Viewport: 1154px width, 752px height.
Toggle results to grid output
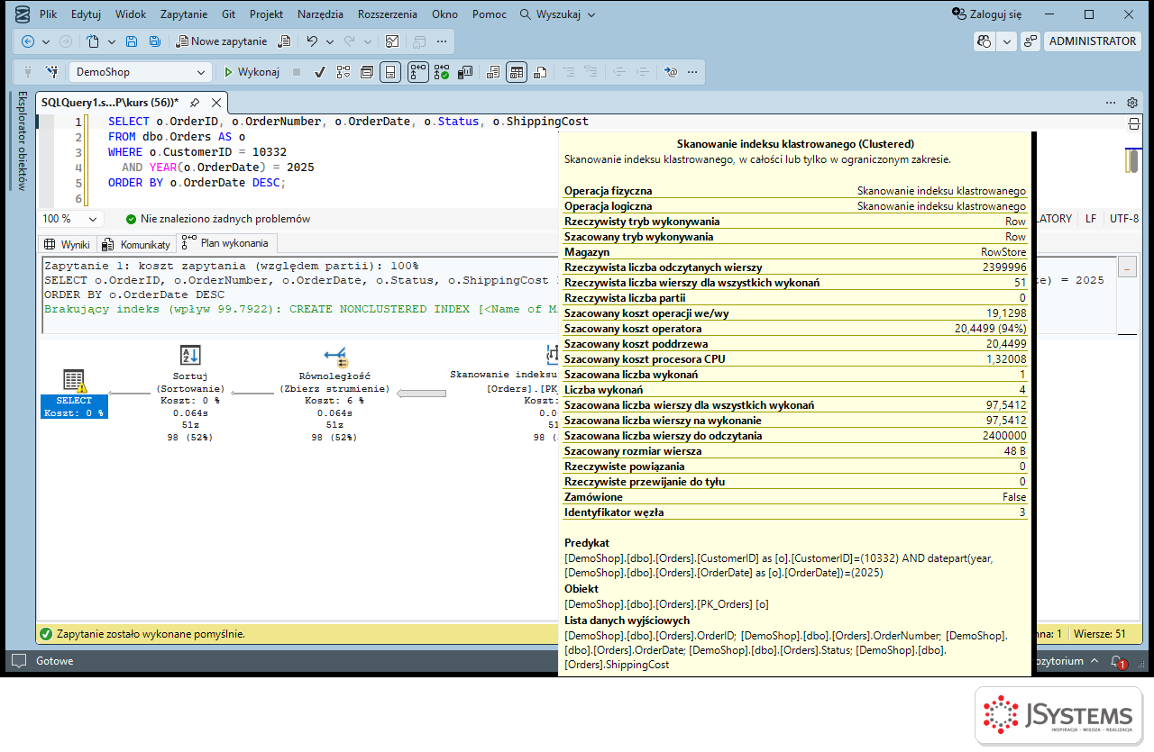coord(517,72)
